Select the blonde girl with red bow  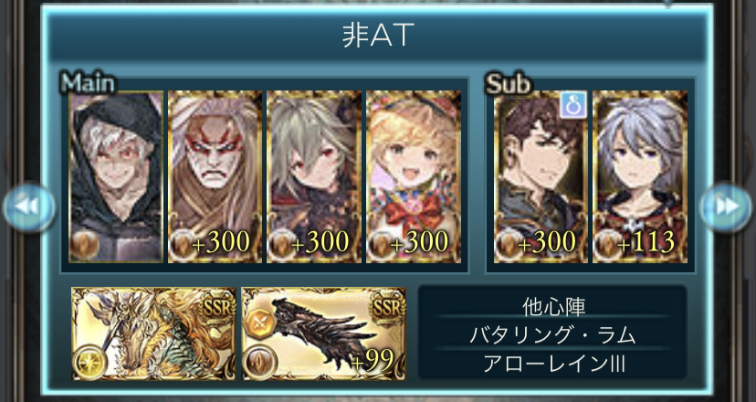coord(414,176)
